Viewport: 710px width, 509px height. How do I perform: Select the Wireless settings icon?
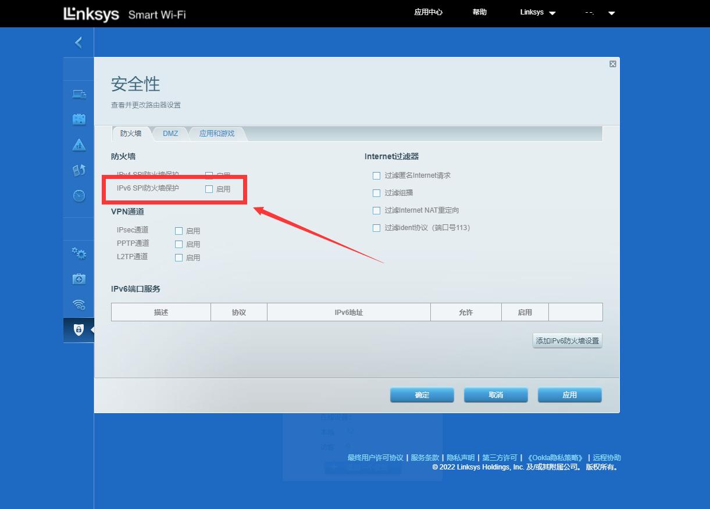(x=79, y=304)
